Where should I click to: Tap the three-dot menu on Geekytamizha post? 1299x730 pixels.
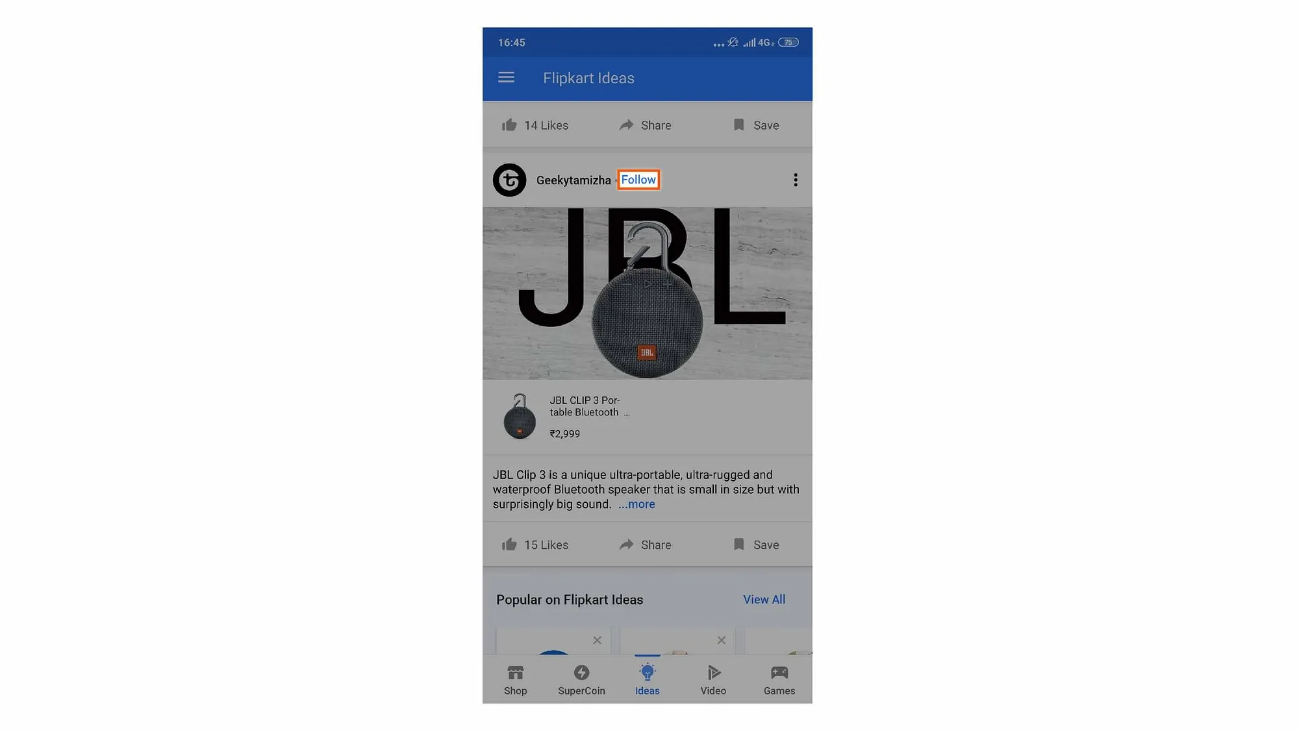(795, 179)
